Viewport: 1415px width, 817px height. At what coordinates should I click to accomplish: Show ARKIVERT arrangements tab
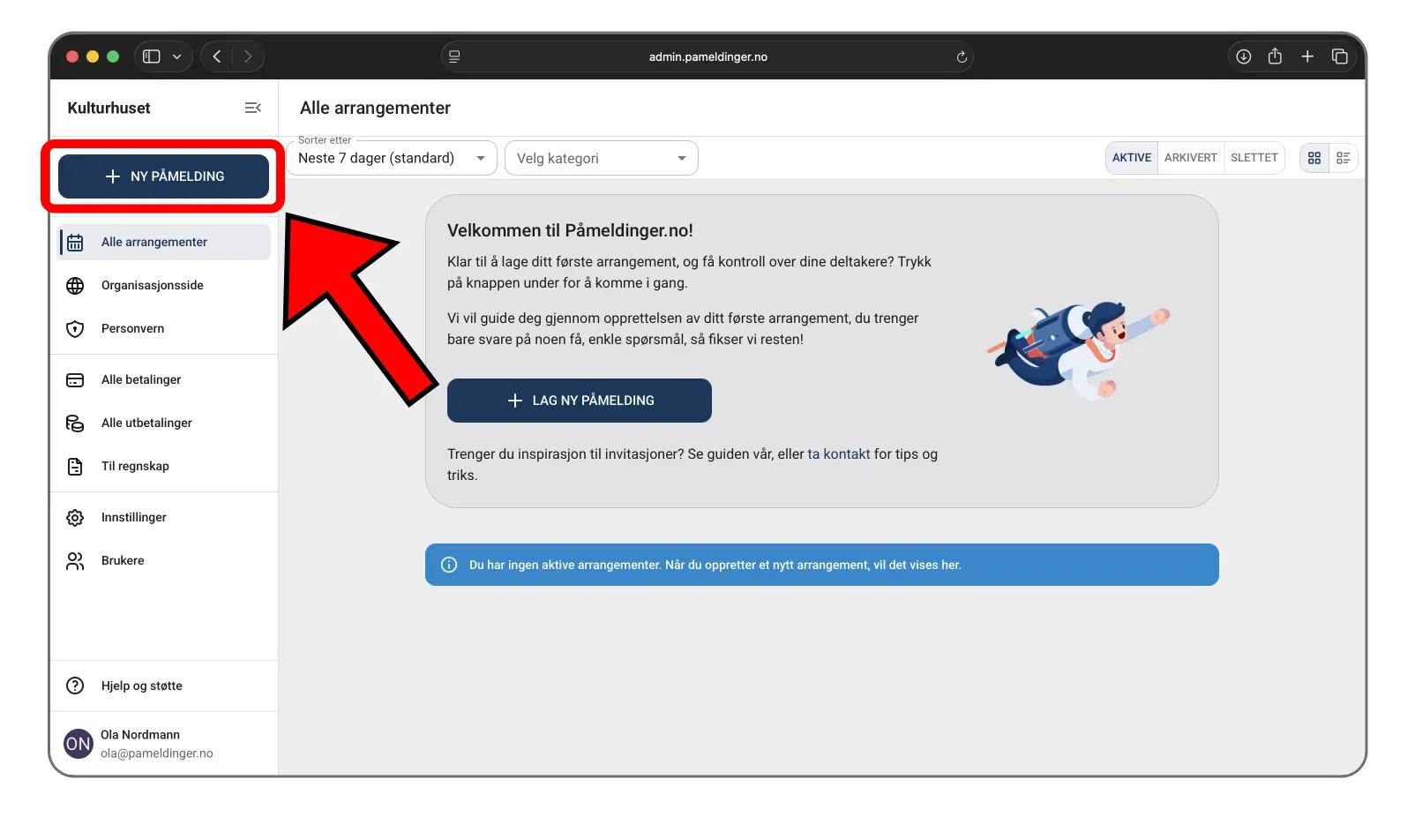1190,158
